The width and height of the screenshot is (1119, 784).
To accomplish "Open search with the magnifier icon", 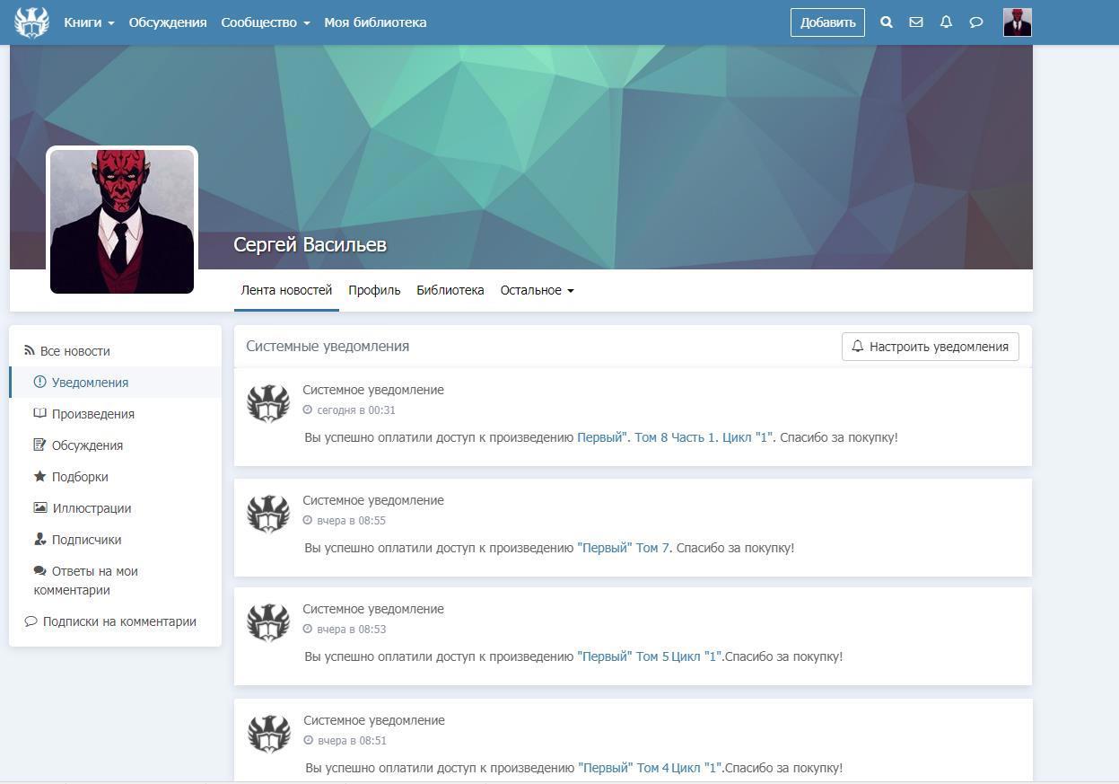I will (x=887, y=22).
